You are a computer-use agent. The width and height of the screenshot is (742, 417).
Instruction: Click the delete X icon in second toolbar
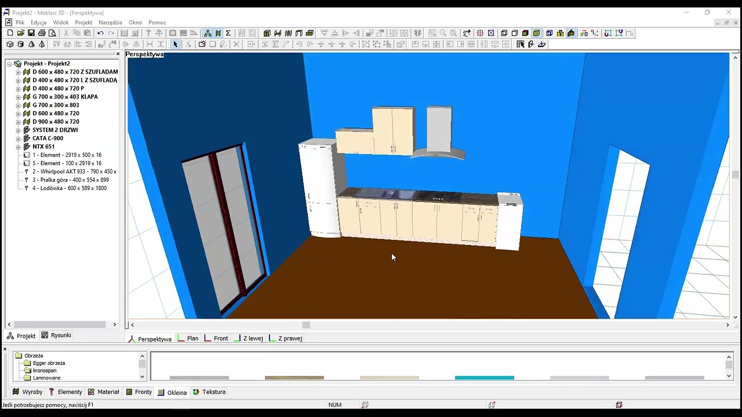(236, 44)
